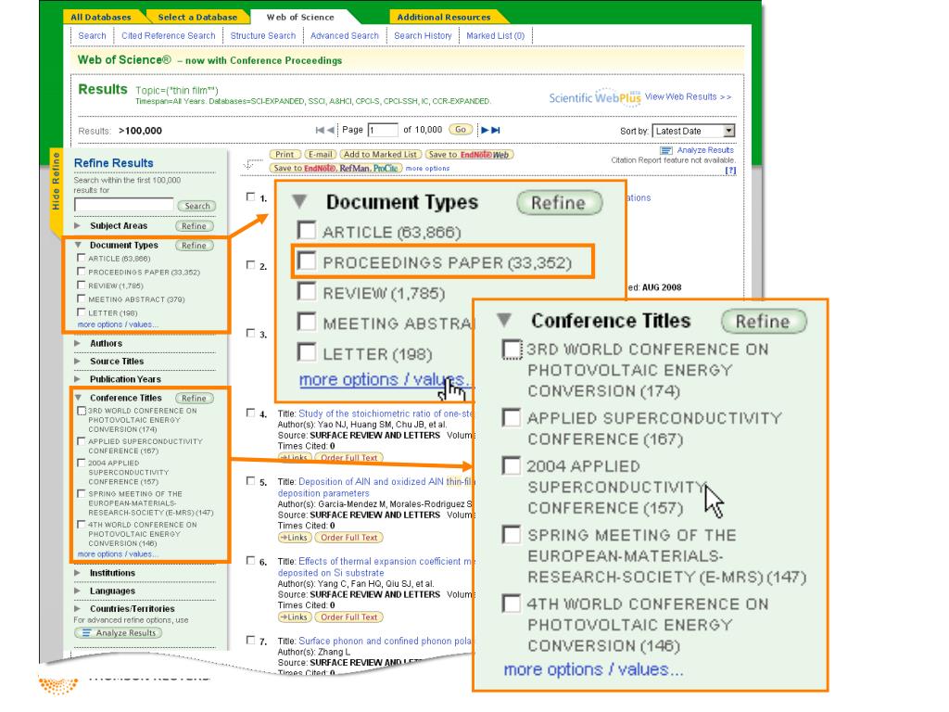Click the Links button for result 5
The height and width of the screenshot is (712, 949).
point(294,538)
